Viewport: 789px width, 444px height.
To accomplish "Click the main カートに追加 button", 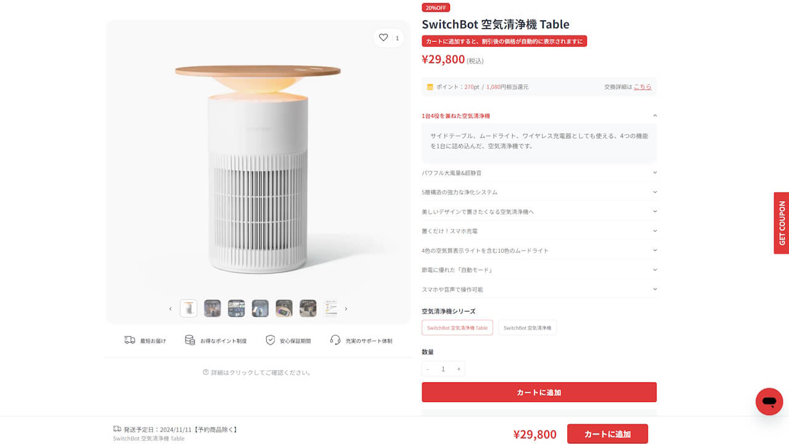I will pyautogui.click(x=539, y=392).
